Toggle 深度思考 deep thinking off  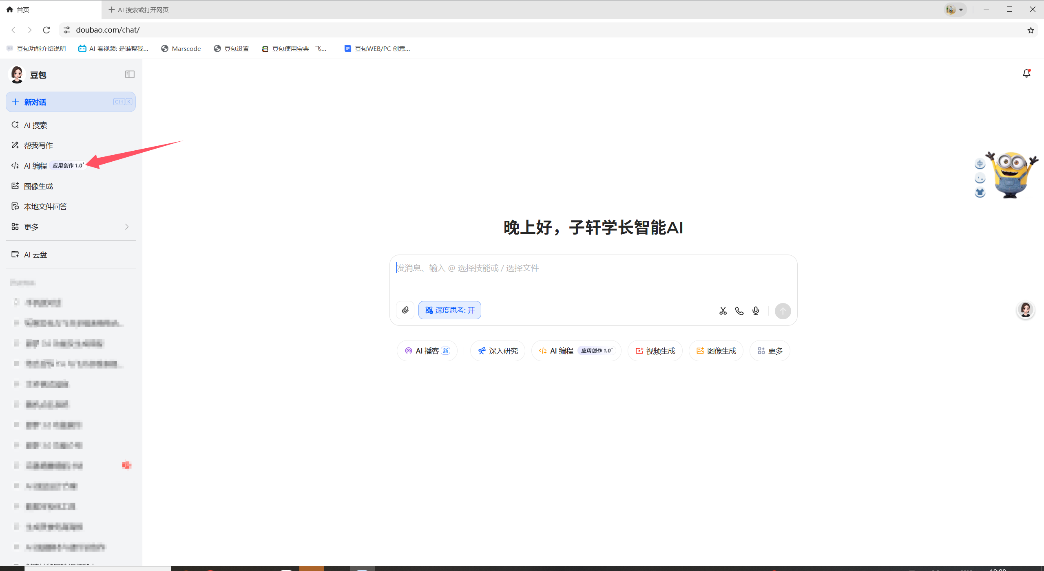point(450,310)
